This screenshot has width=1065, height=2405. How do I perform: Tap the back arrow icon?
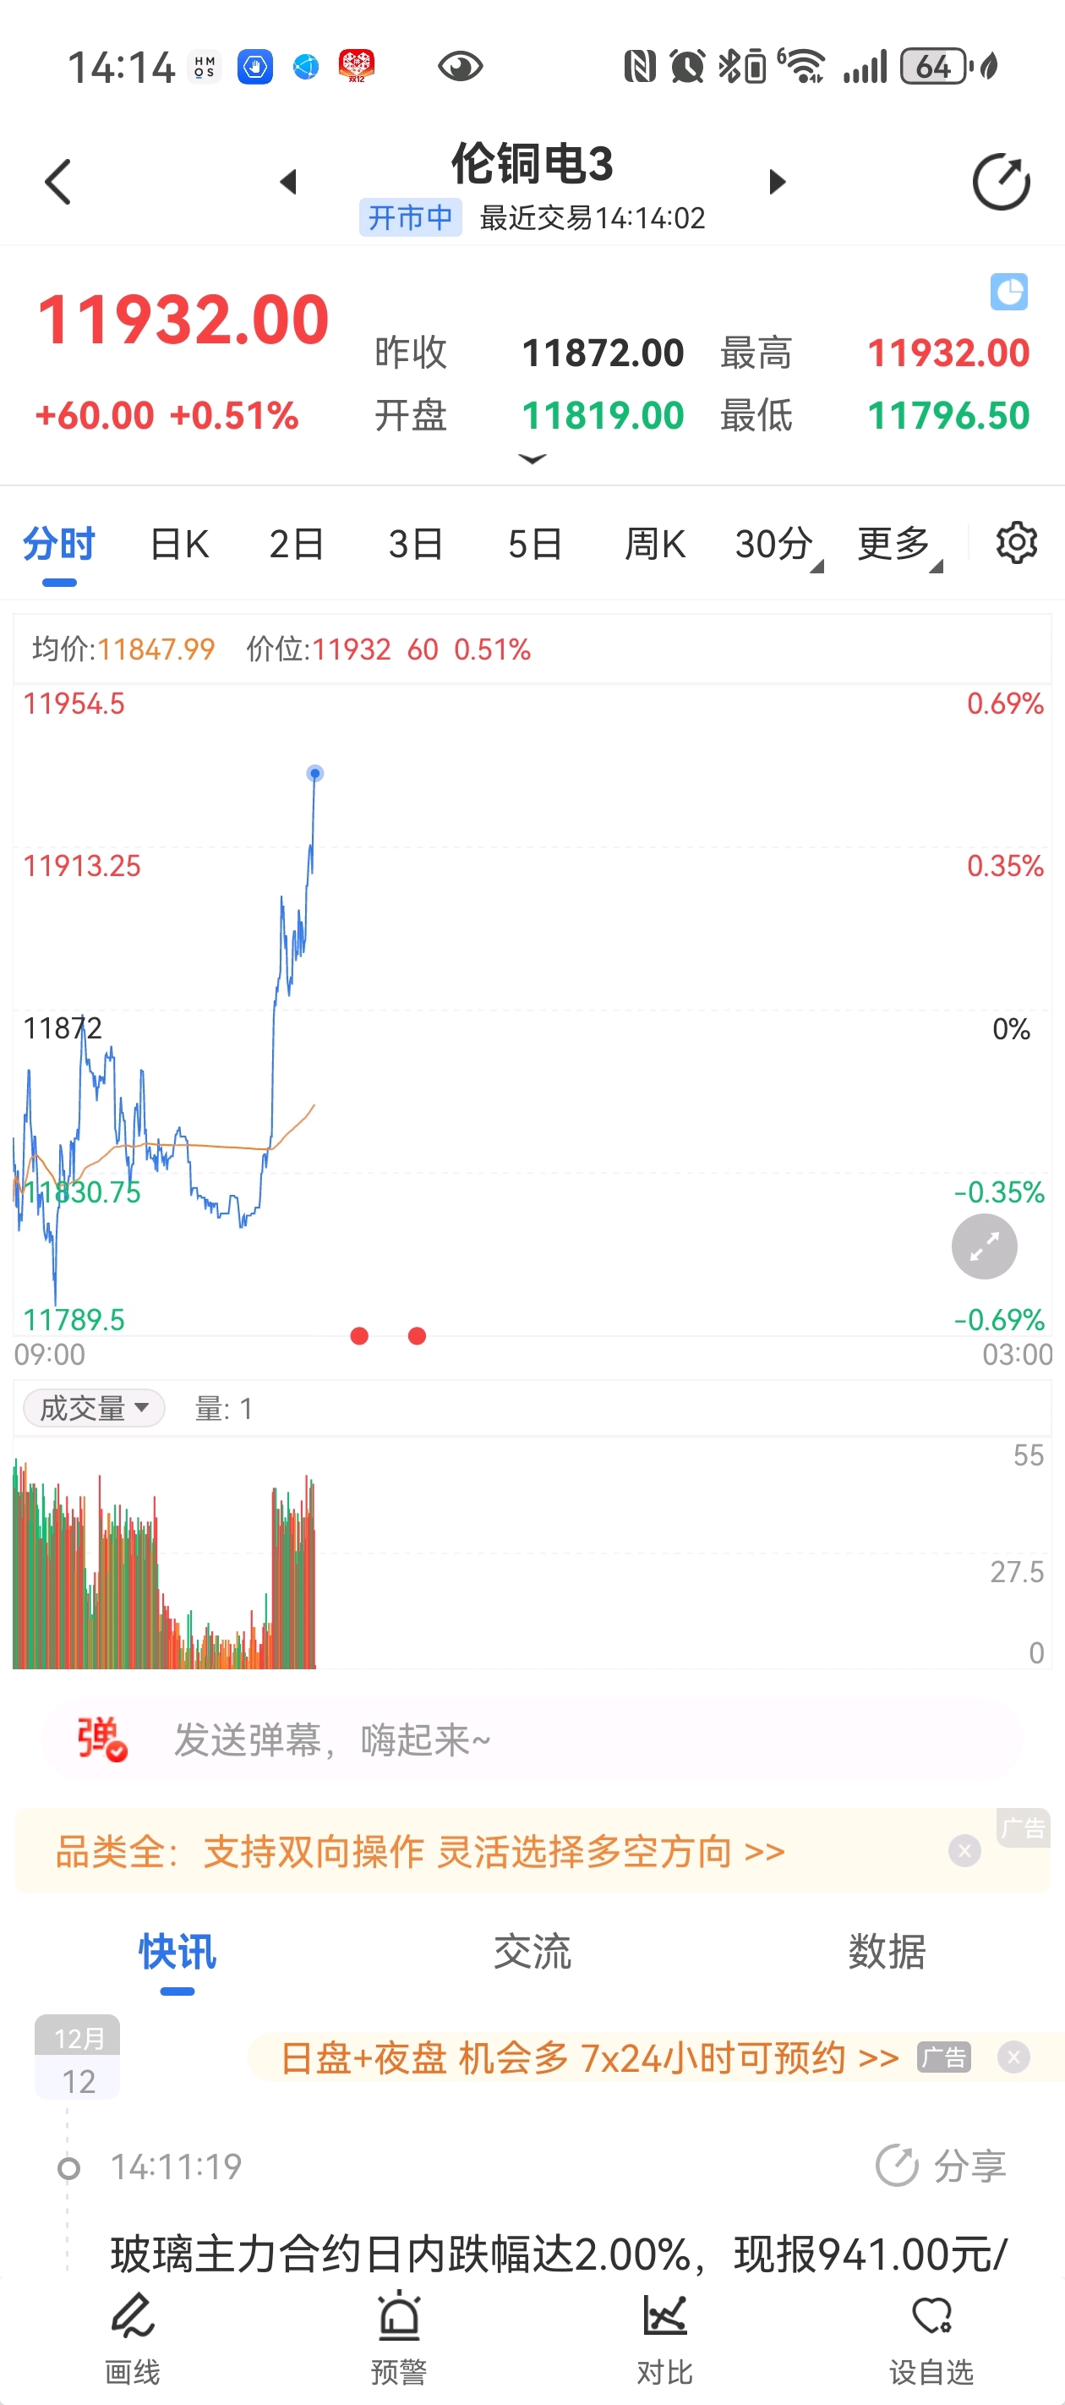(57, 182)
